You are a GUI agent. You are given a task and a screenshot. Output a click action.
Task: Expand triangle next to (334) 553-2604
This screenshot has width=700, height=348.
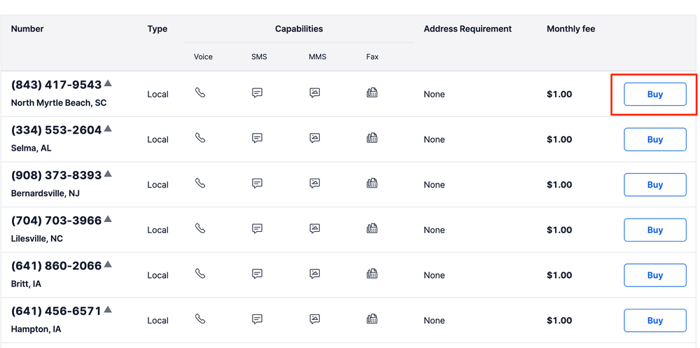[108, 129]
